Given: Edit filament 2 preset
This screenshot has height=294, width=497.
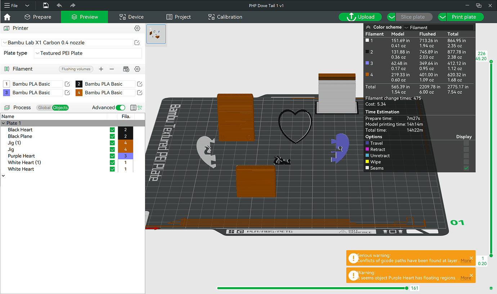Looking at the screenshot, I should [140, 84].
